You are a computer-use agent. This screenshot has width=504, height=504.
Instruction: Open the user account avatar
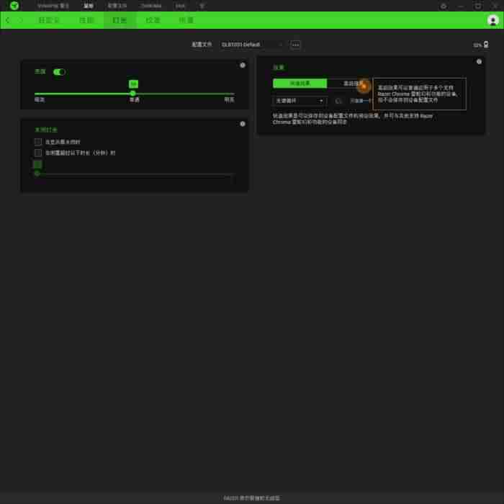[492, 20]
